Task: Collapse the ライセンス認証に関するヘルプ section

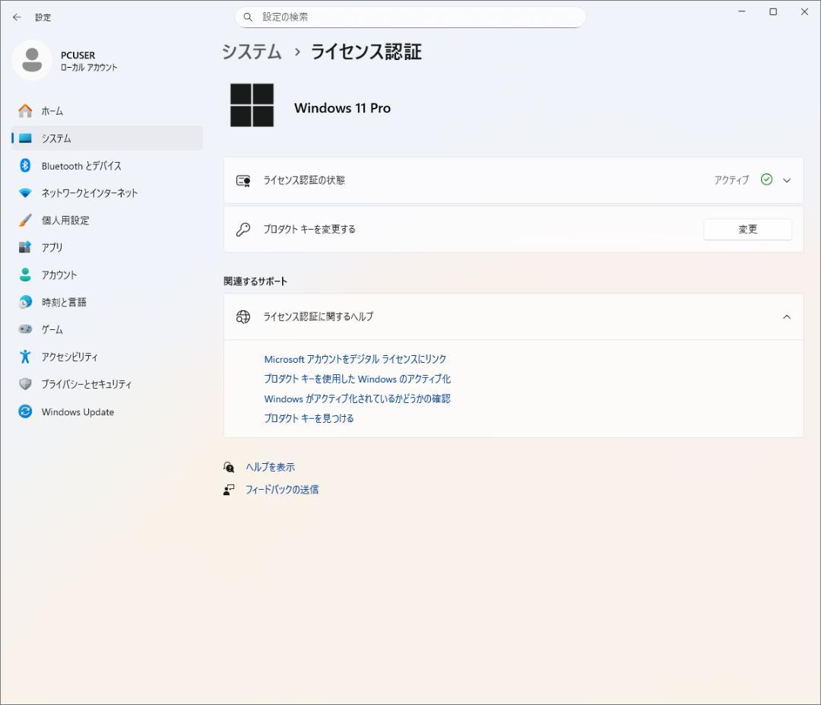Action: click(787, 317)
